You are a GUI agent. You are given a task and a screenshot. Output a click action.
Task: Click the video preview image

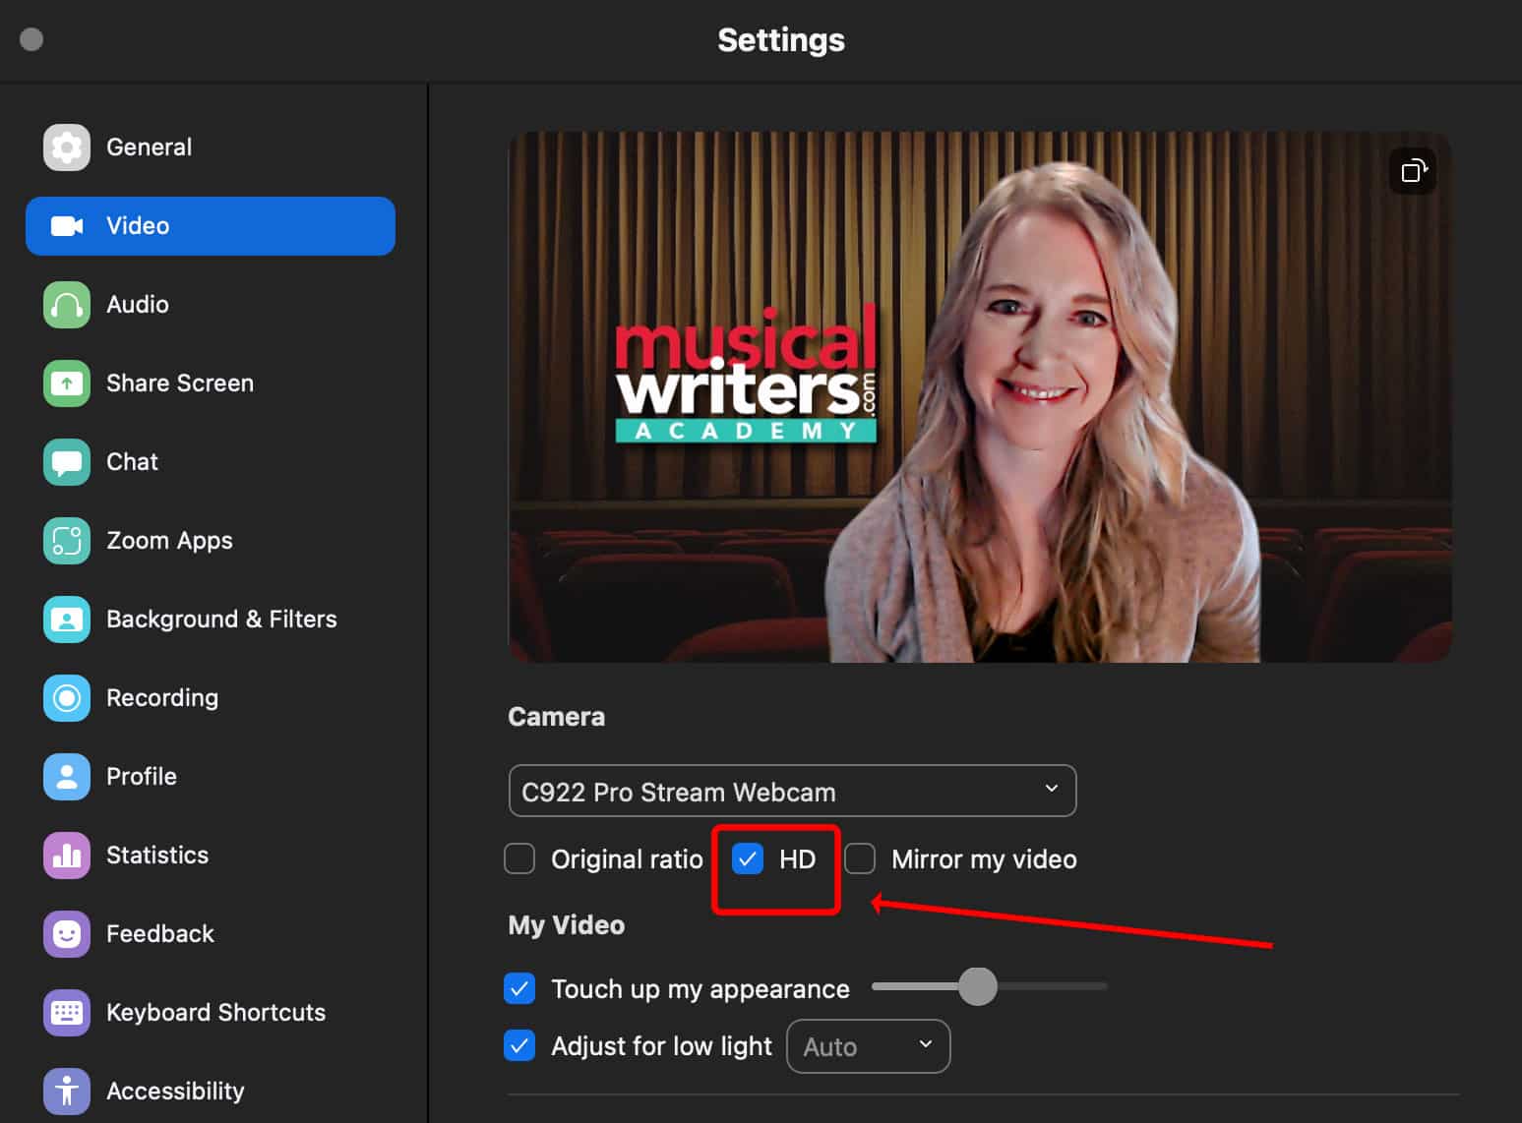[980, 397]
